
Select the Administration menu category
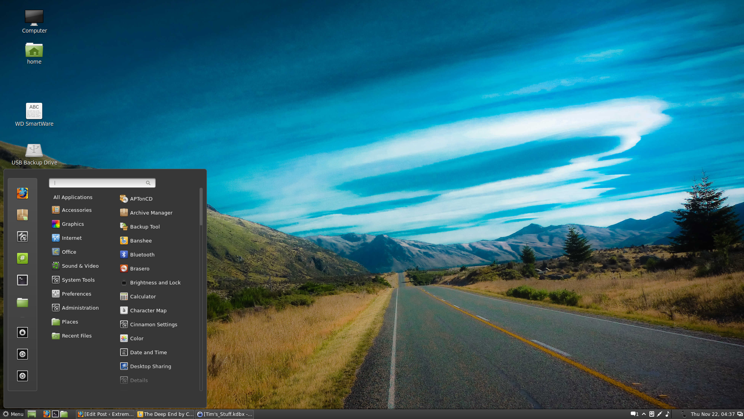80,308
